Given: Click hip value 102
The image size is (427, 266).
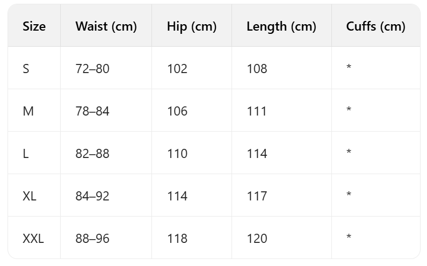Looking at the screenshot, I should click(x=177, y=69).
